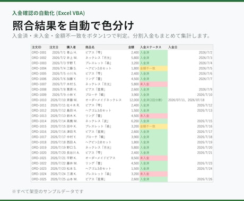Click the ヘアピン2点セット product in ORD-1018 row

(98, 142)
